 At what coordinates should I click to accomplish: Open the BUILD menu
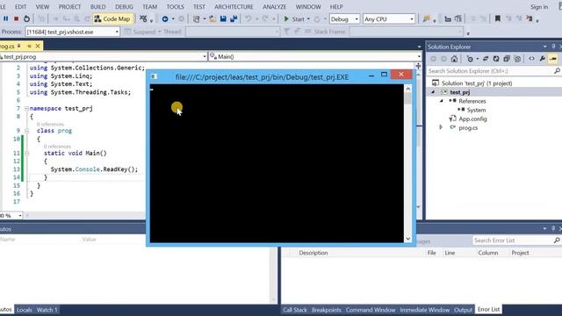[97, 7]
